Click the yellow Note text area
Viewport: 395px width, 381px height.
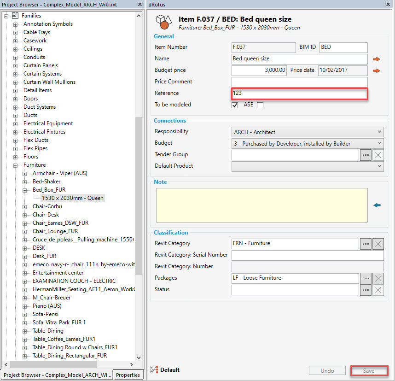pos(261,205)
